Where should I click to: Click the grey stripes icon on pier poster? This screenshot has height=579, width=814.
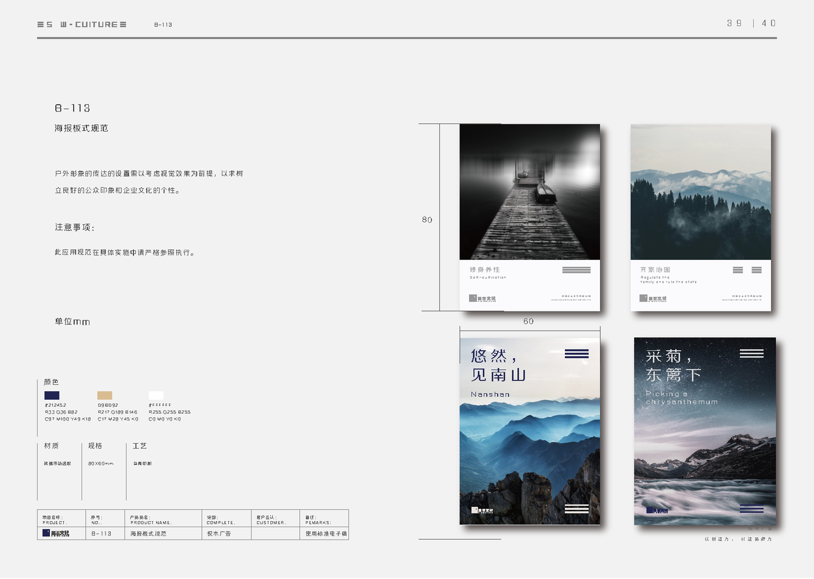(576, 270)
